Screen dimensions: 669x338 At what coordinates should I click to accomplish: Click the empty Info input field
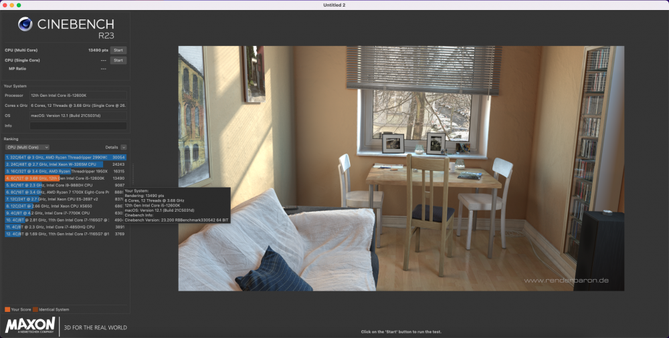[78, 126]
